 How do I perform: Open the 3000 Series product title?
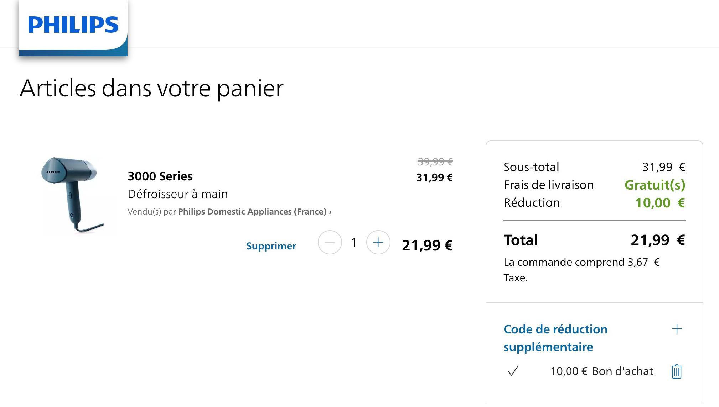(x=160, y=176)
